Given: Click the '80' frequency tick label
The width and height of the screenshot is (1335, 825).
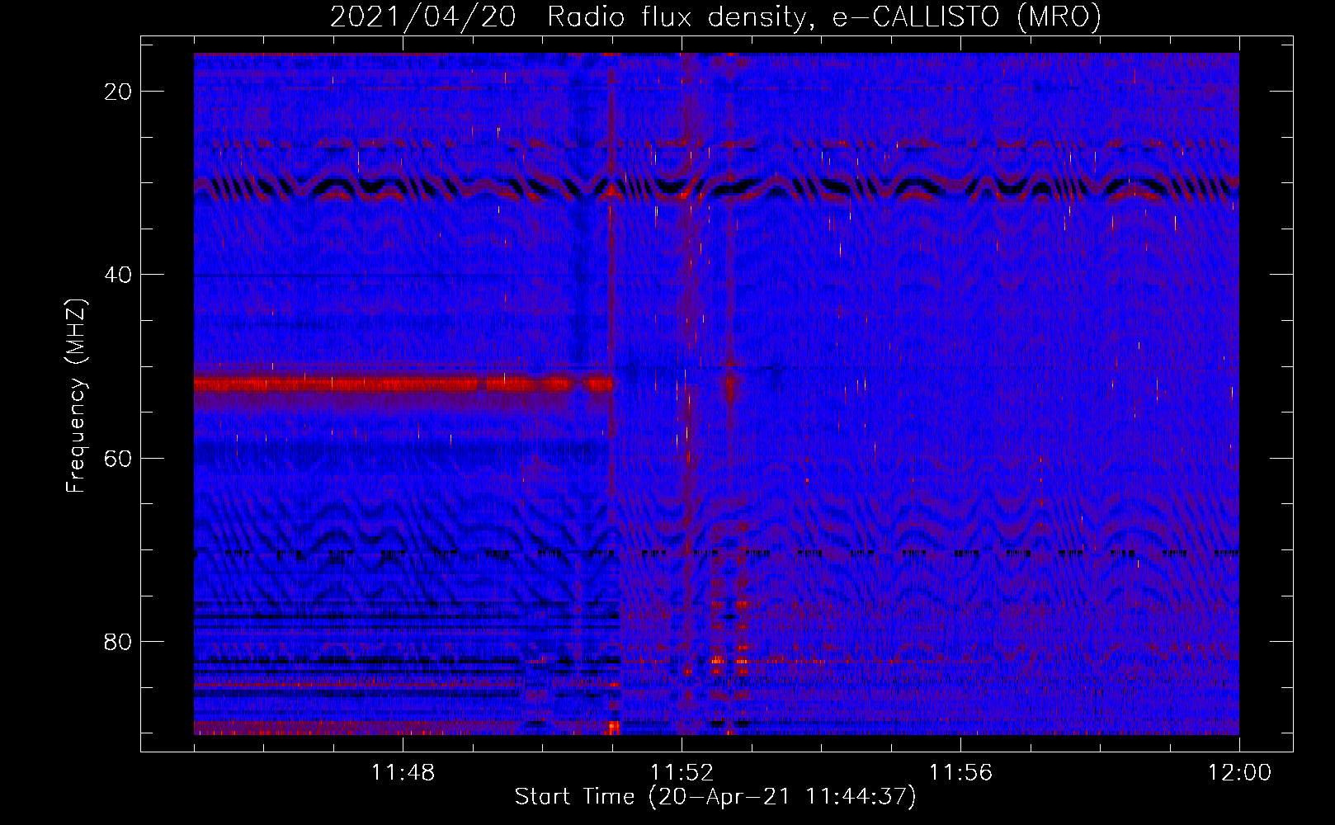Looking at the screenshot, I should (x=119, y=641).
